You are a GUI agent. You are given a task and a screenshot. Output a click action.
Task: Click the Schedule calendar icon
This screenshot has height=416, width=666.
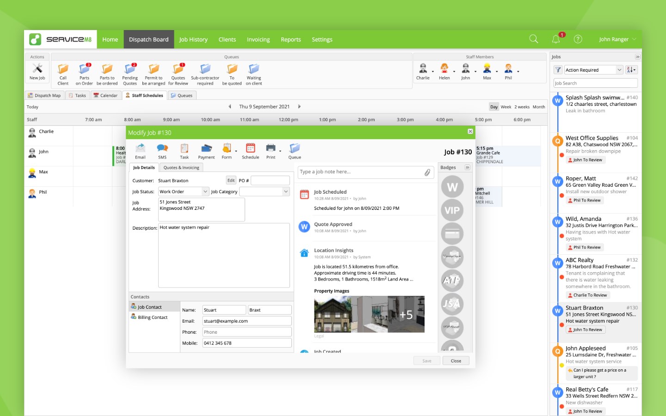(250, 148)
